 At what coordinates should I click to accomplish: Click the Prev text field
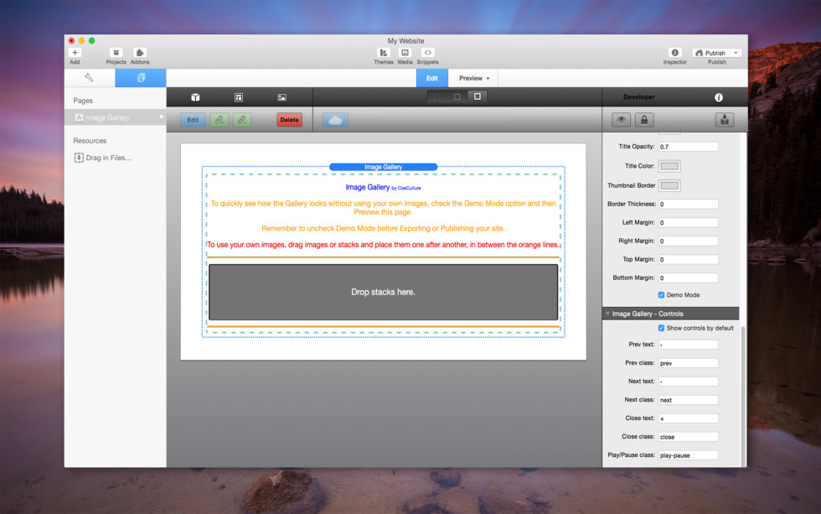tap(688, 345)
